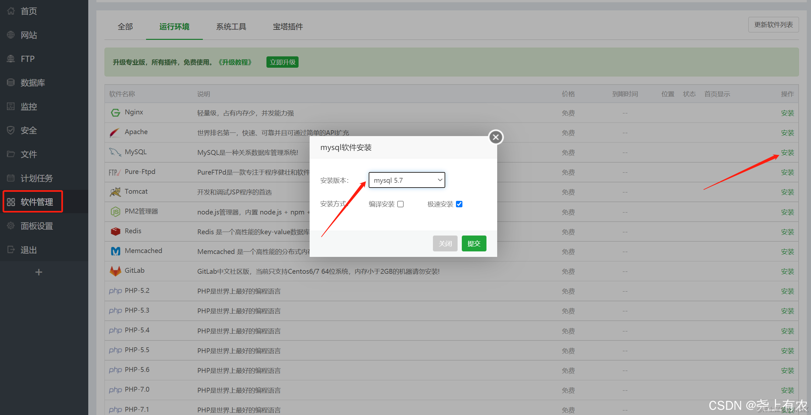Click the 立即升级 upgrade button
811x415 pixels.
282,62
